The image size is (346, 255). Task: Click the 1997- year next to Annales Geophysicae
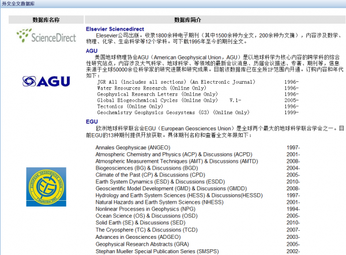click(x=294, y=148)
